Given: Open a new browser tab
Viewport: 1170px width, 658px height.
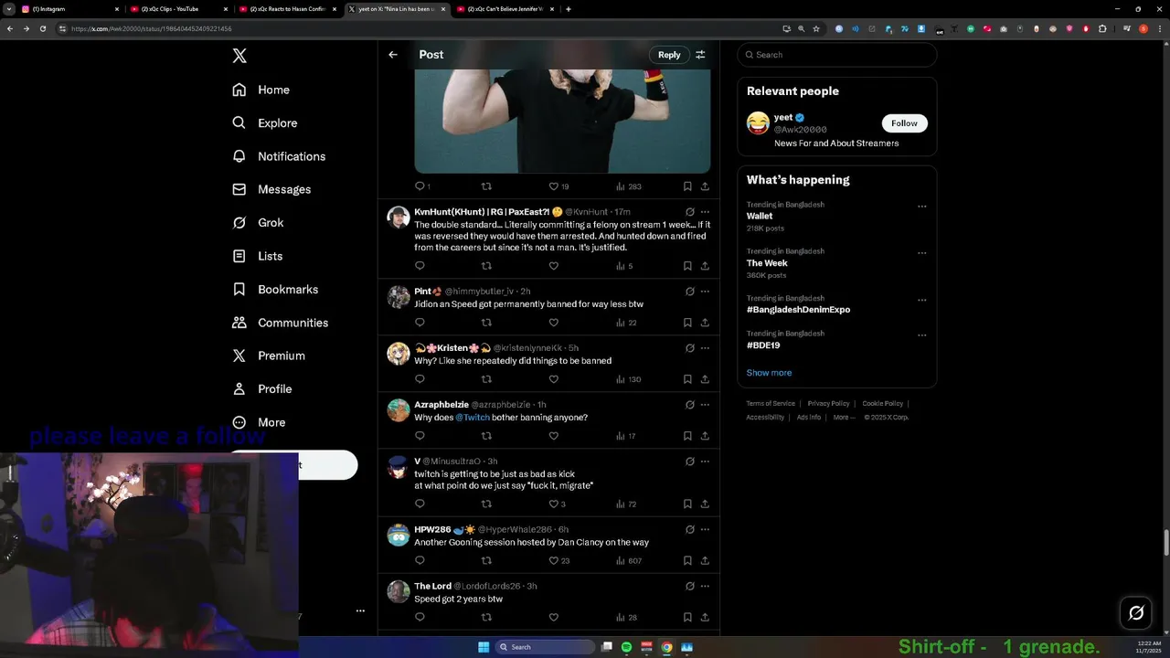Looking at the screenshot, I should [x=569, y=9].
